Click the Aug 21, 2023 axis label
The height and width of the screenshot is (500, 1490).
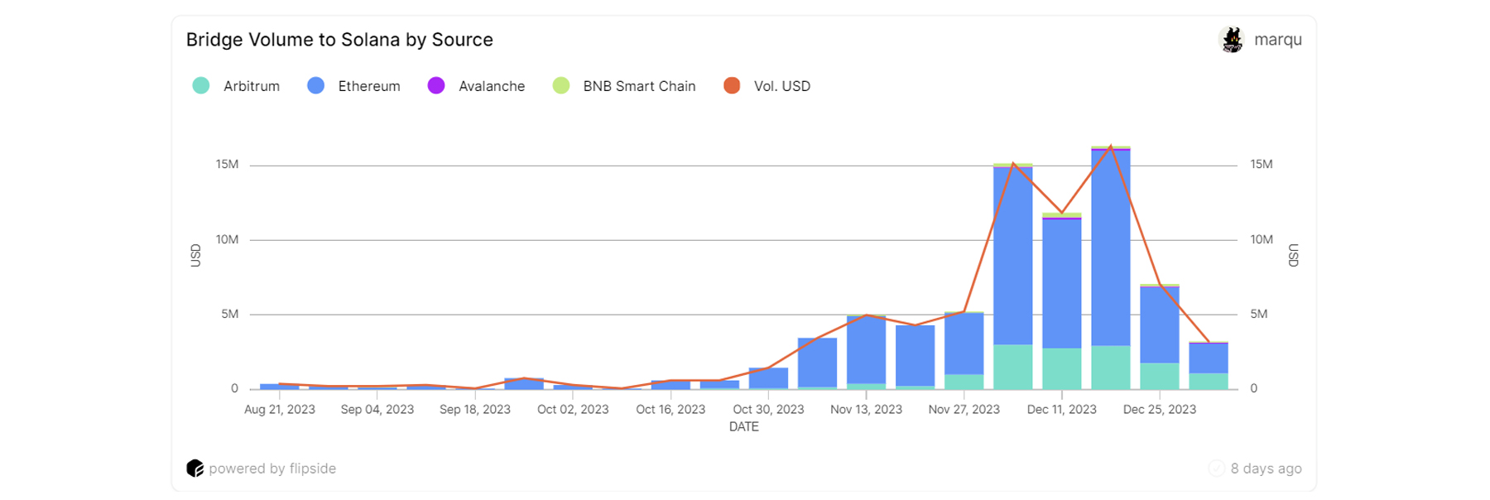[x=280, y=410]
